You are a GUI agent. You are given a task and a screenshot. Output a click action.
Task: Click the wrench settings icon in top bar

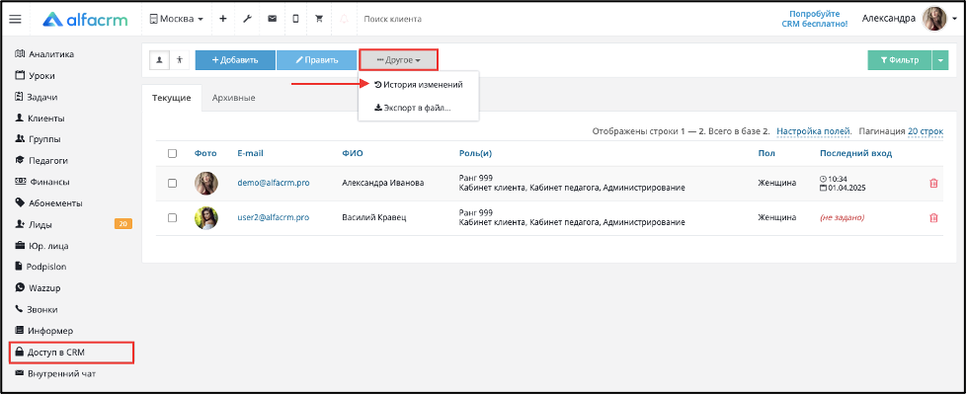pyautogui.click(x=247, y=19)
